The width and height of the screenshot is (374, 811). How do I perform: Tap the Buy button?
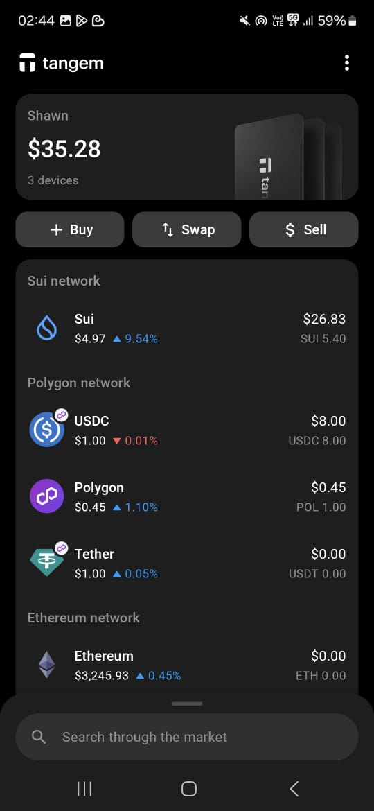(70, 229)
